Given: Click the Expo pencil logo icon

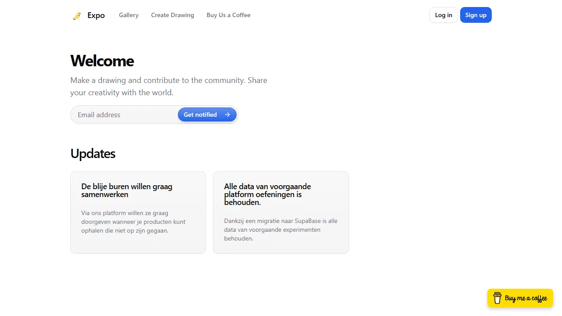Looking at the screenshot, I should (x=77, y=16).
